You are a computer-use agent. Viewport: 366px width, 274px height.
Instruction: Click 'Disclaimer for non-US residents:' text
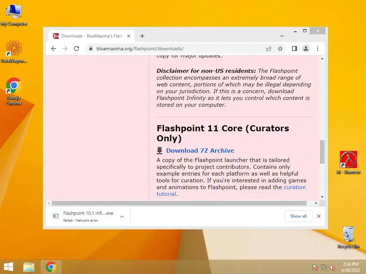tap(206, 71)
